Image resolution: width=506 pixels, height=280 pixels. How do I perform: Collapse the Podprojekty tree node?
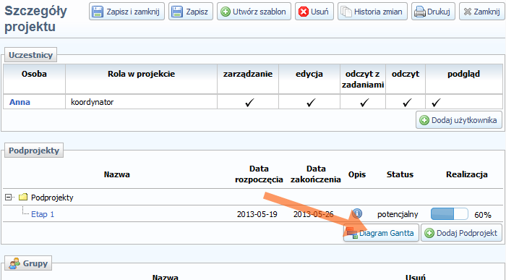point(9,197)
